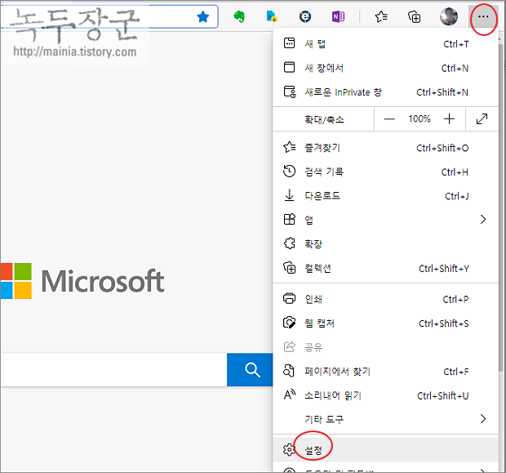Open 컬렉션 menu entry
This screenshot has width=506, height=473.
pos(386,268)
